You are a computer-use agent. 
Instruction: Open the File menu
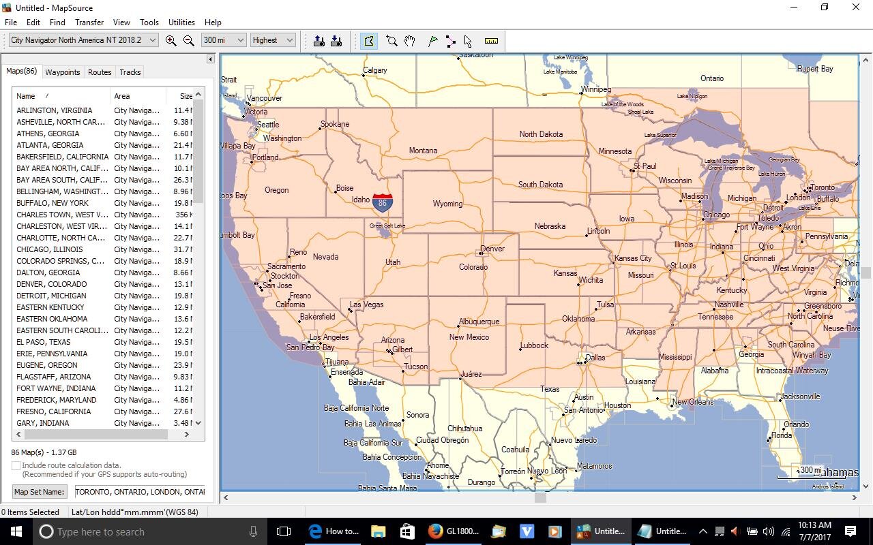[x=11, y=22]
